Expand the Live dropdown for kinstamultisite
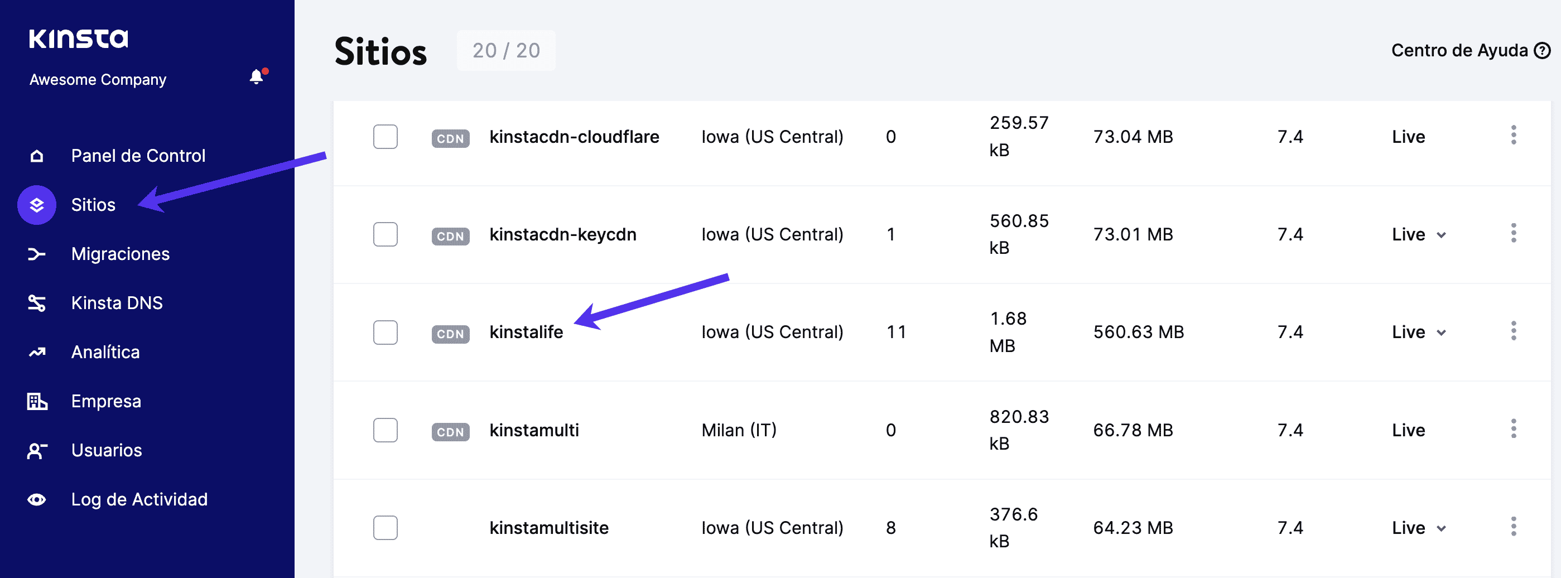This screenshot has height=578, width=1561. coord(1442,528)
